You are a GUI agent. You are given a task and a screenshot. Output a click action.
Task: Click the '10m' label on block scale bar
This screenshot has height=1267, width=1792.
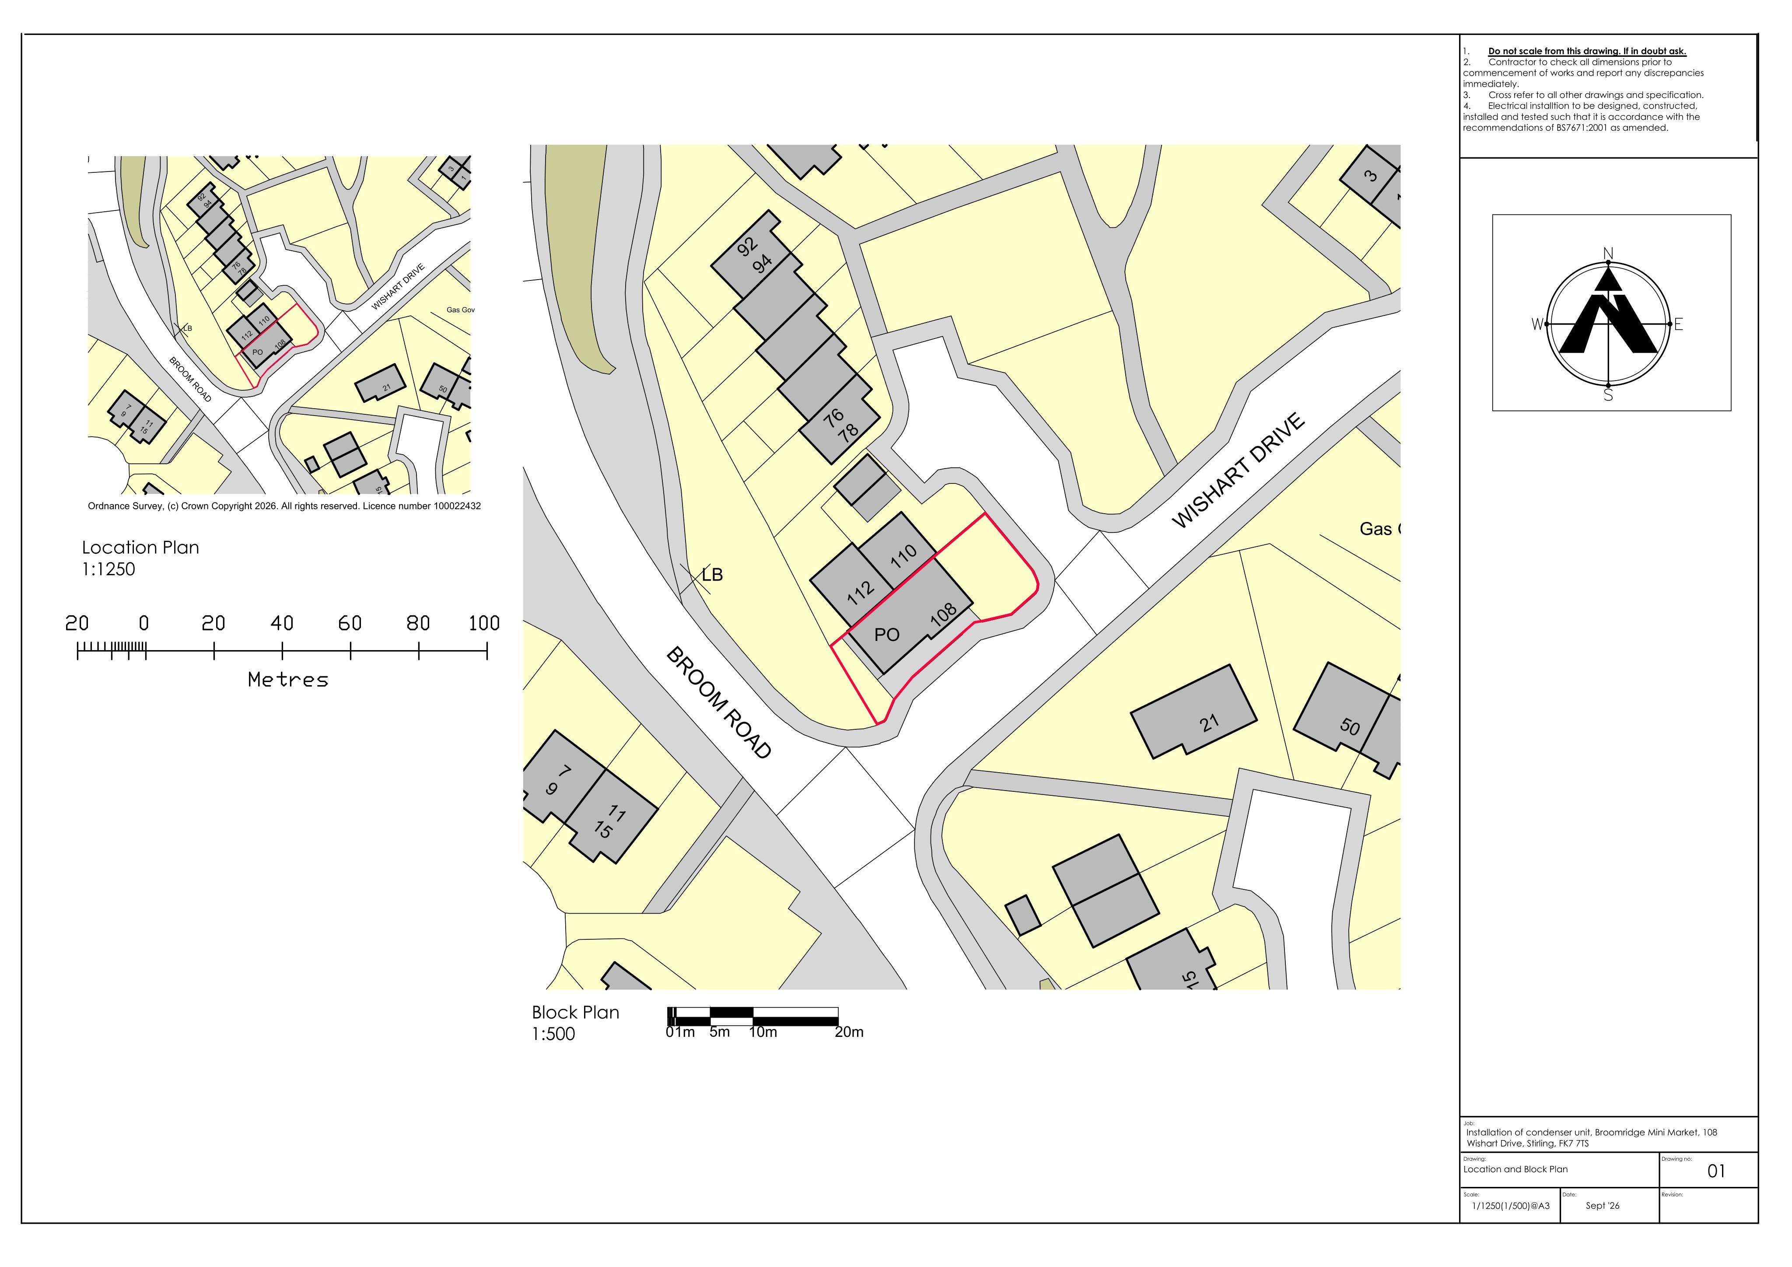click(x=763, y=1032)
